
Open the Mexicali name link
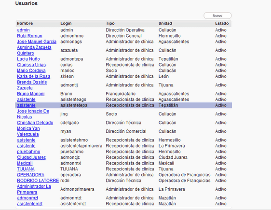pyautogui.click(x=25, y=163)
